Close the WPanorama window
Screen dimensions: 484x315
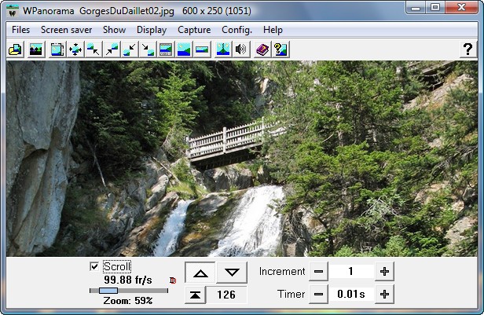[x=462, y=7]
